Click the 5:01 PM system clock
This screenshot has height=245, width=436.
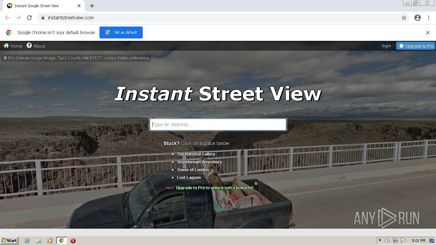(x=418, y=241)
